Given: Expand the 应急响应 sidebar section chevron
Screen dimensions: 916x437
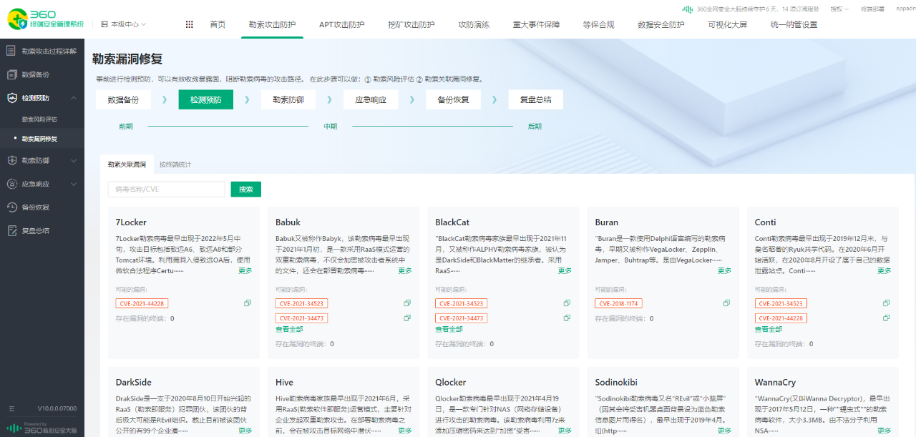Looking at the screenshot, I should 74,184.
